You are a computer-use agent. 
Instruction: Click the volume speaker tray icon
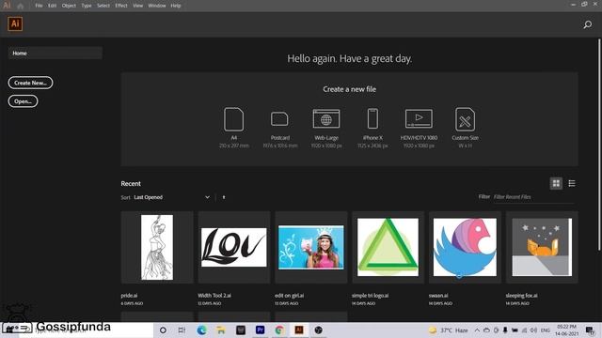pyautogui.click(x=533, y=330)
